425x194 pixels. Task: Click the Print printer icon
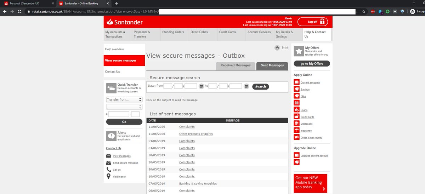click(x=277, y=48)
